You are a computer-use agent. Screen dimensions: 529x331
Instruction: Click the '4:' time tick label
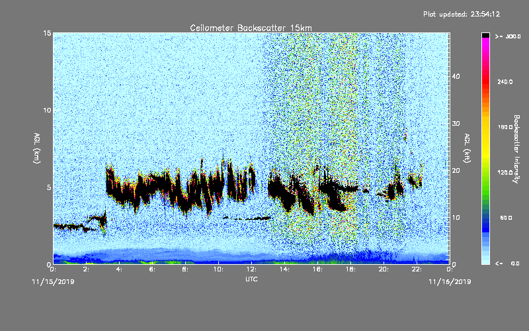pyautogui.click(x=120, y=269)
